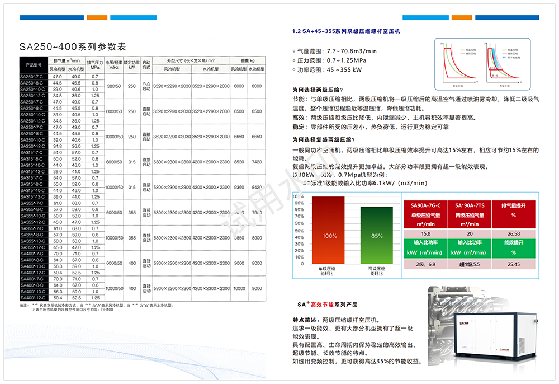
Task: Click the green 能效提升 % header cell
Action: (x=513, y=247)
